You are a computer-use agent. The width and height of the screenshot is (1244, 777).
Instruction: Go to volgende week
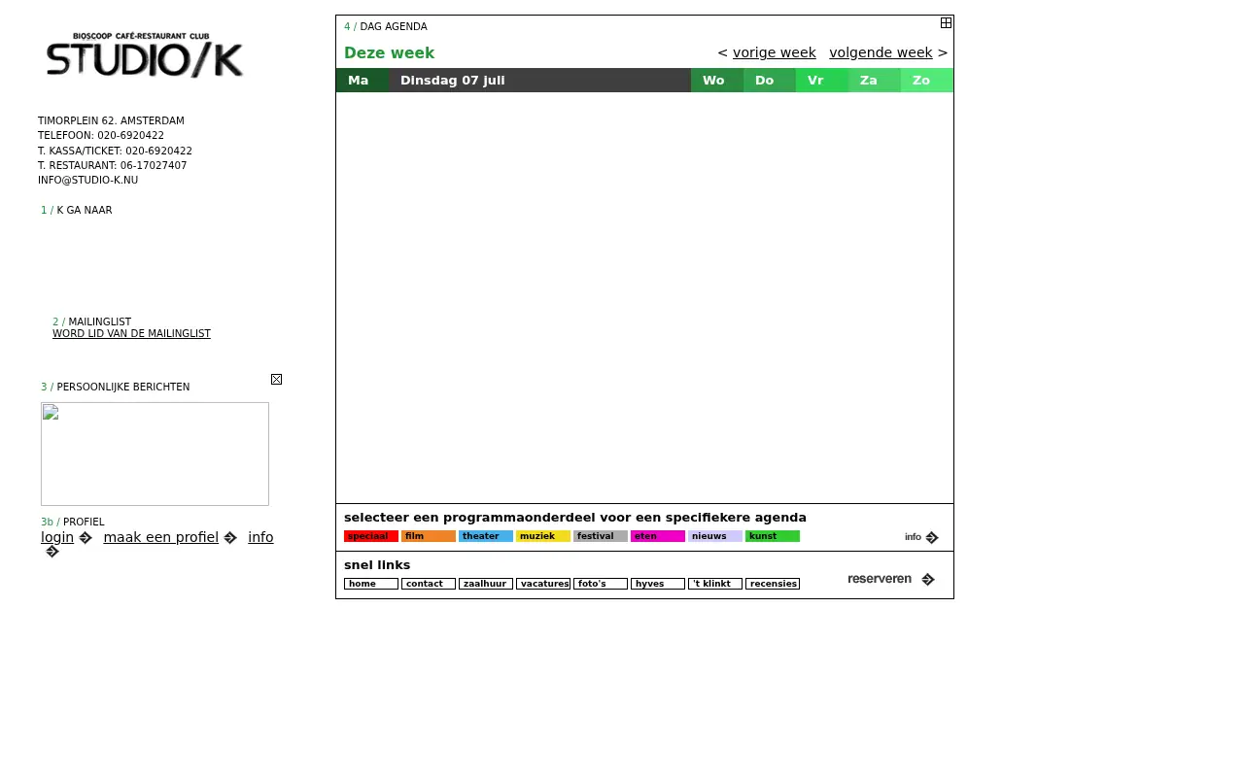[881, 52]
